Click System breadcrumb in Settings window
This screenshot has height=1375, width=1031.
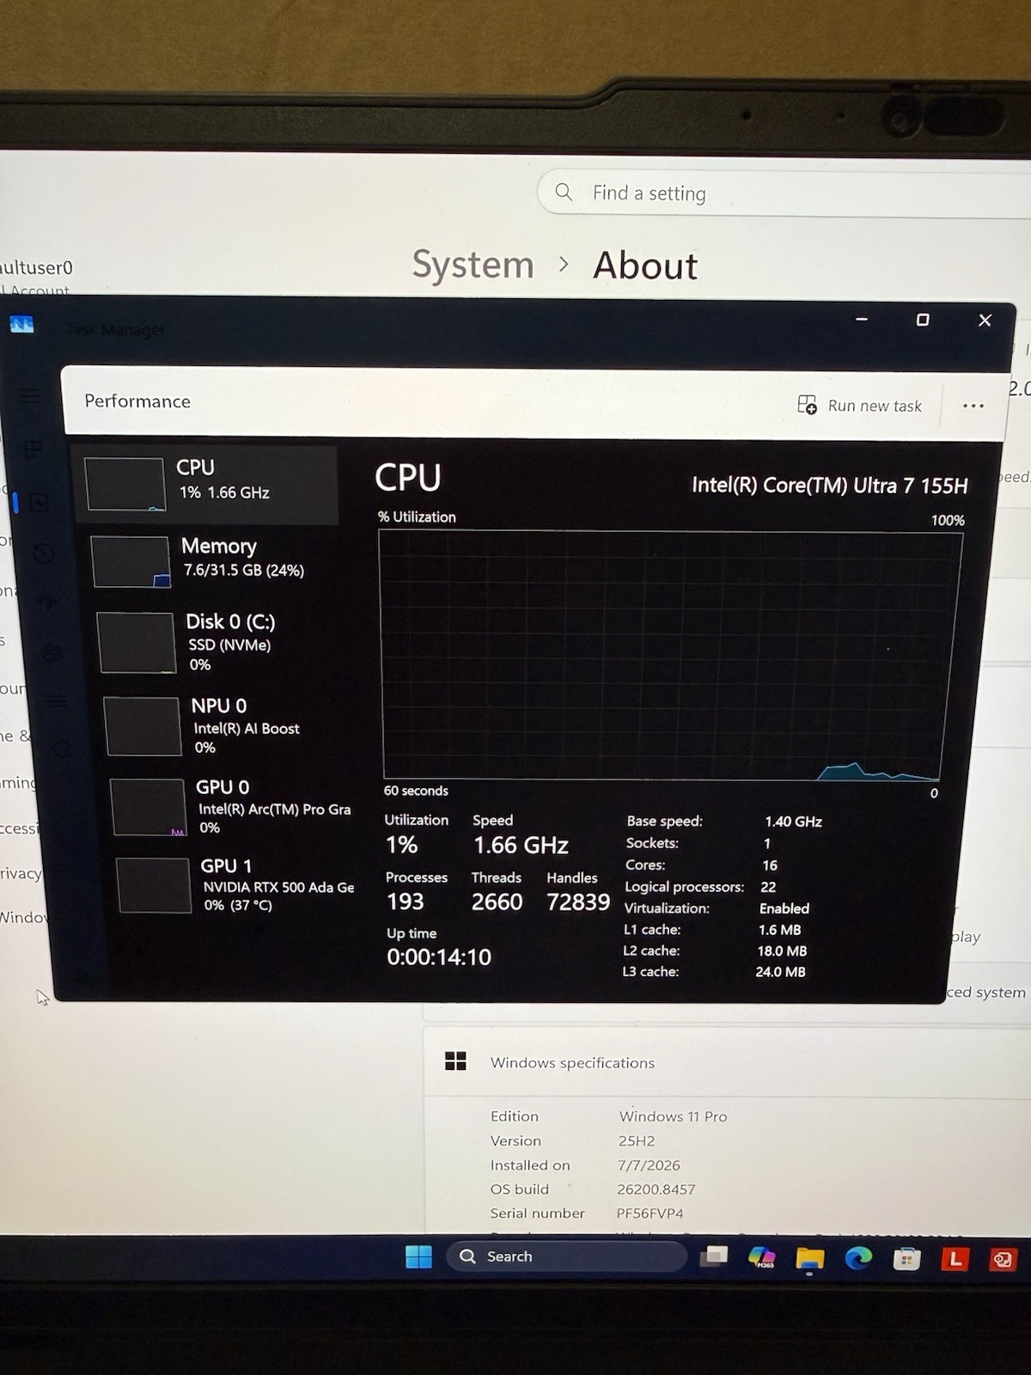point(473,265)
